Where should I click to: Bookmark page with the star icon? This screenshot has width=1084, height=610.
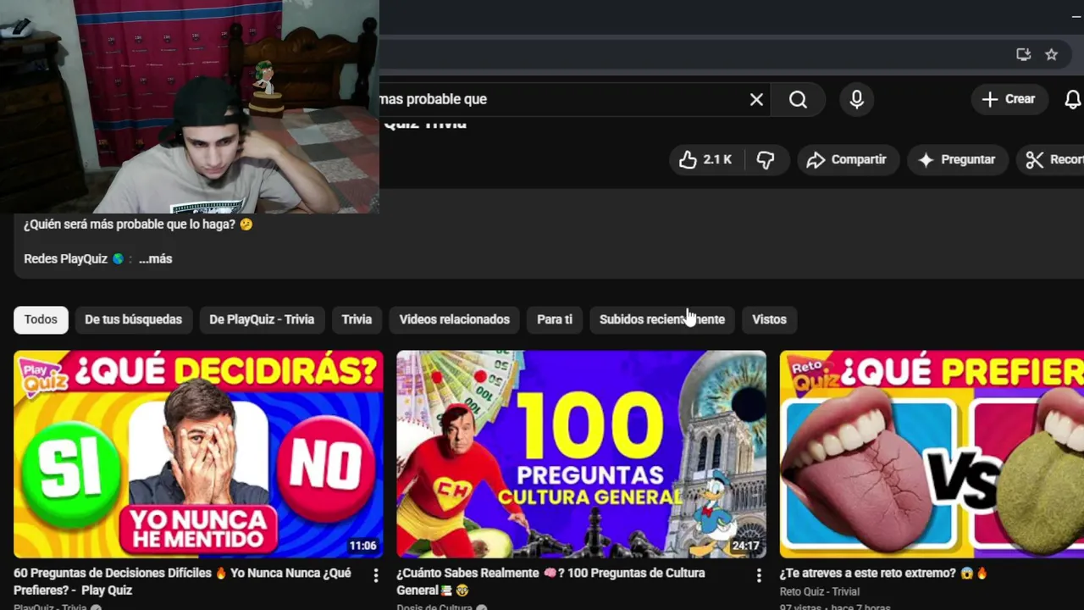1051,54
